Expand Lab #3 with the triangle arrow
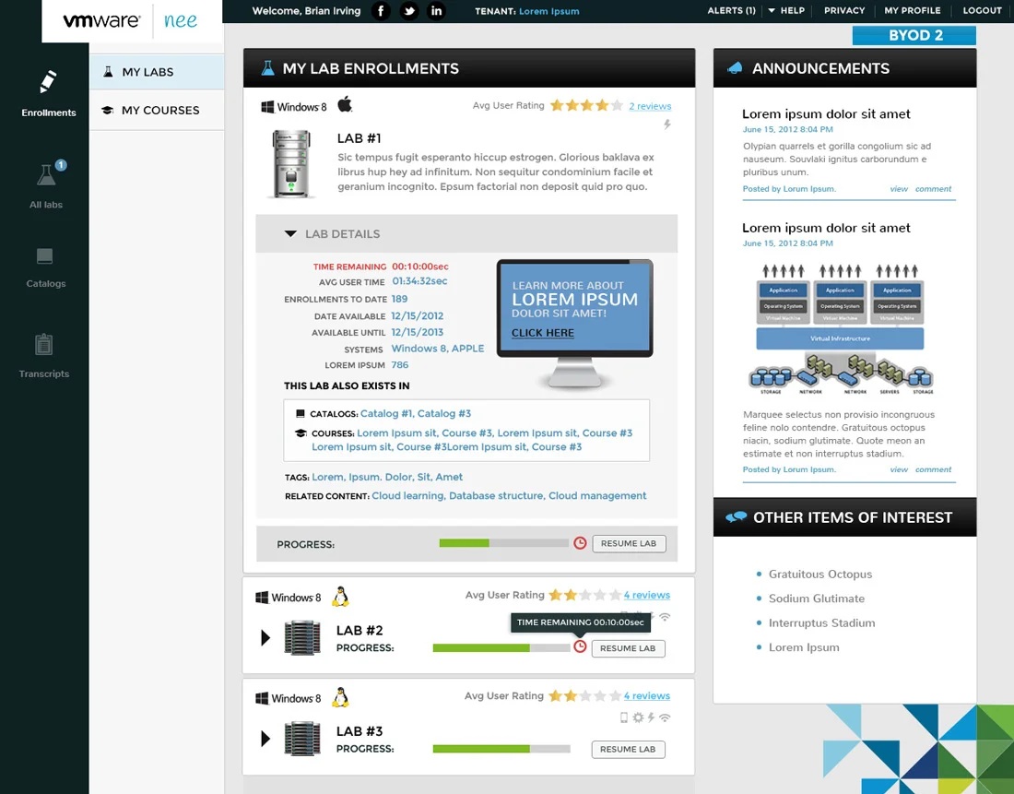 (265, 739)
